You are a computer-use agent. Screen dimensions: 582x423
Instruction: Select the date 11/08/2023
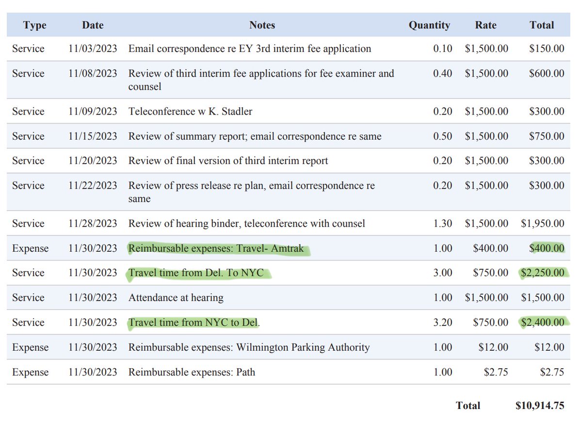click(93, 73)
